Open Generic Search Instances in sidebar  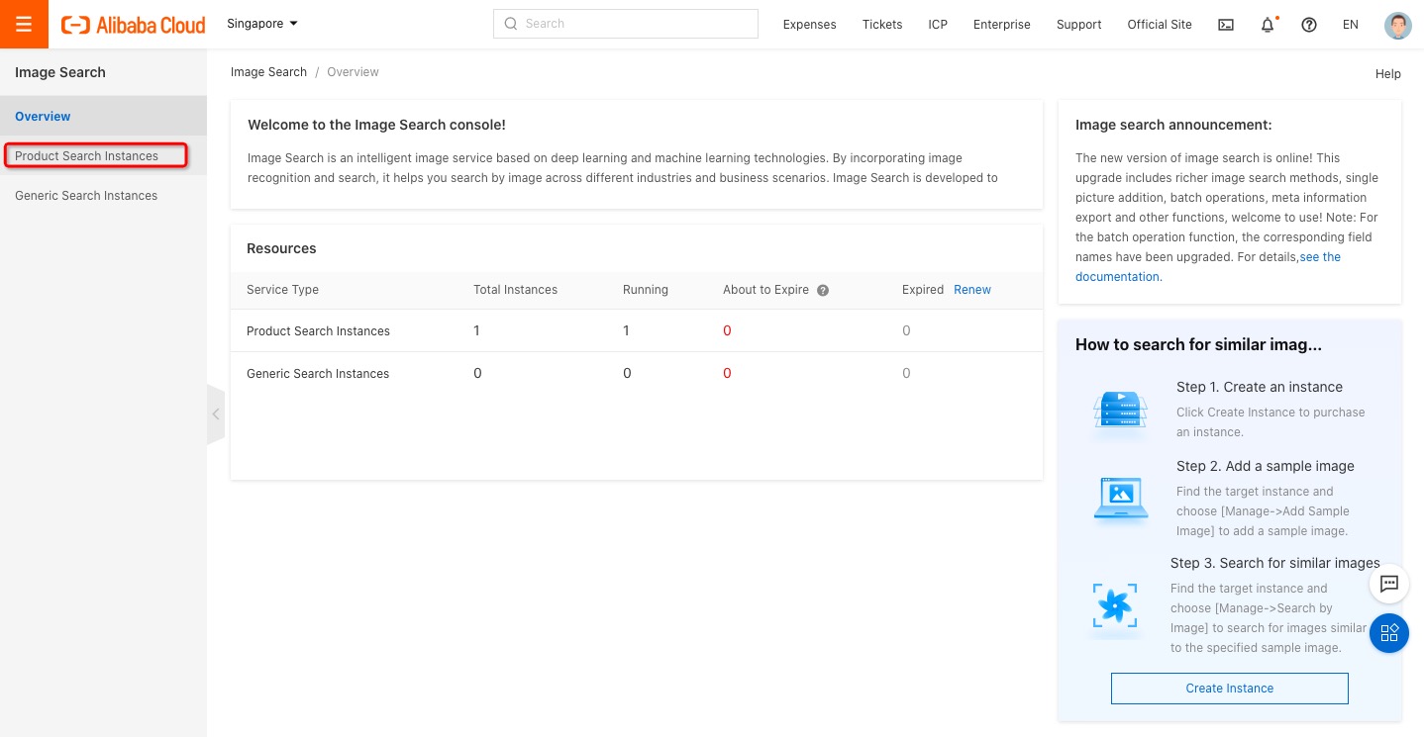(103, 195)
